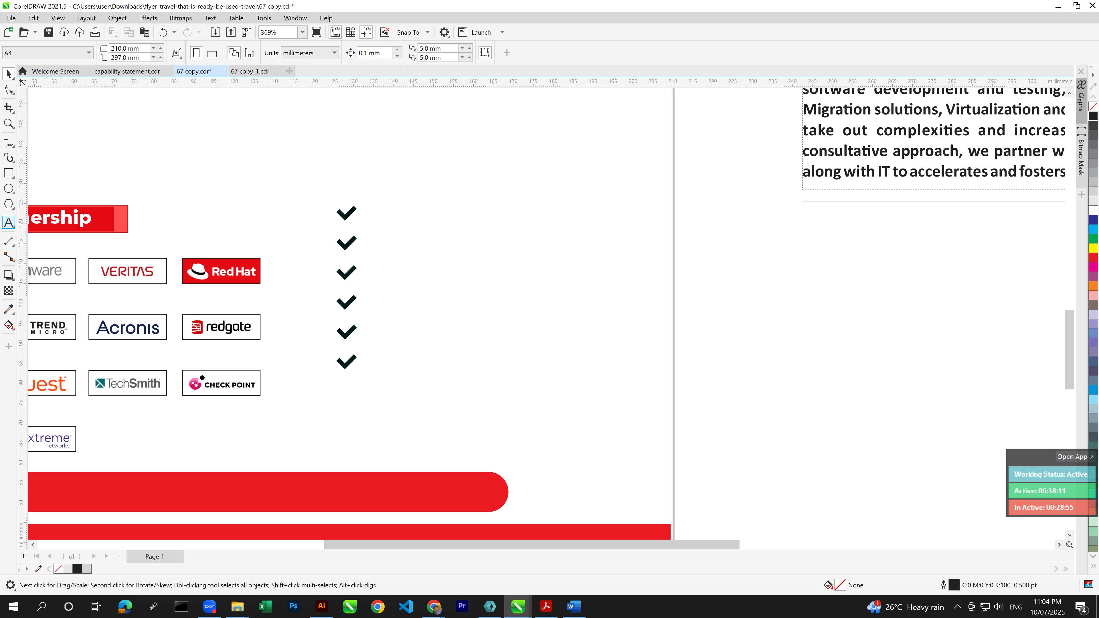Publish to PDF
The height and width of the screenshot is (618, 1099).
[246, 32]
